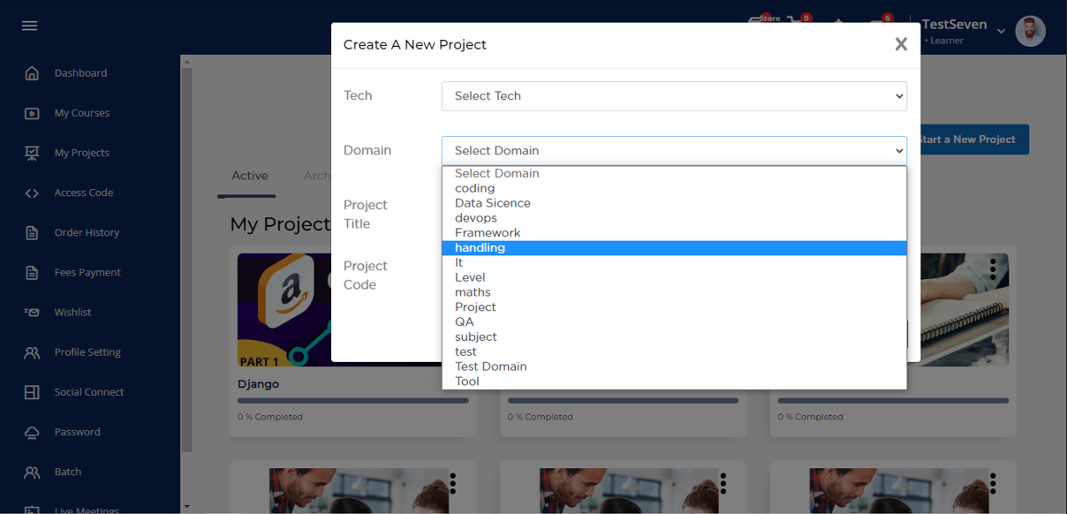Select 'handling' domain option

pyautogui.click(x=480, y=248)
